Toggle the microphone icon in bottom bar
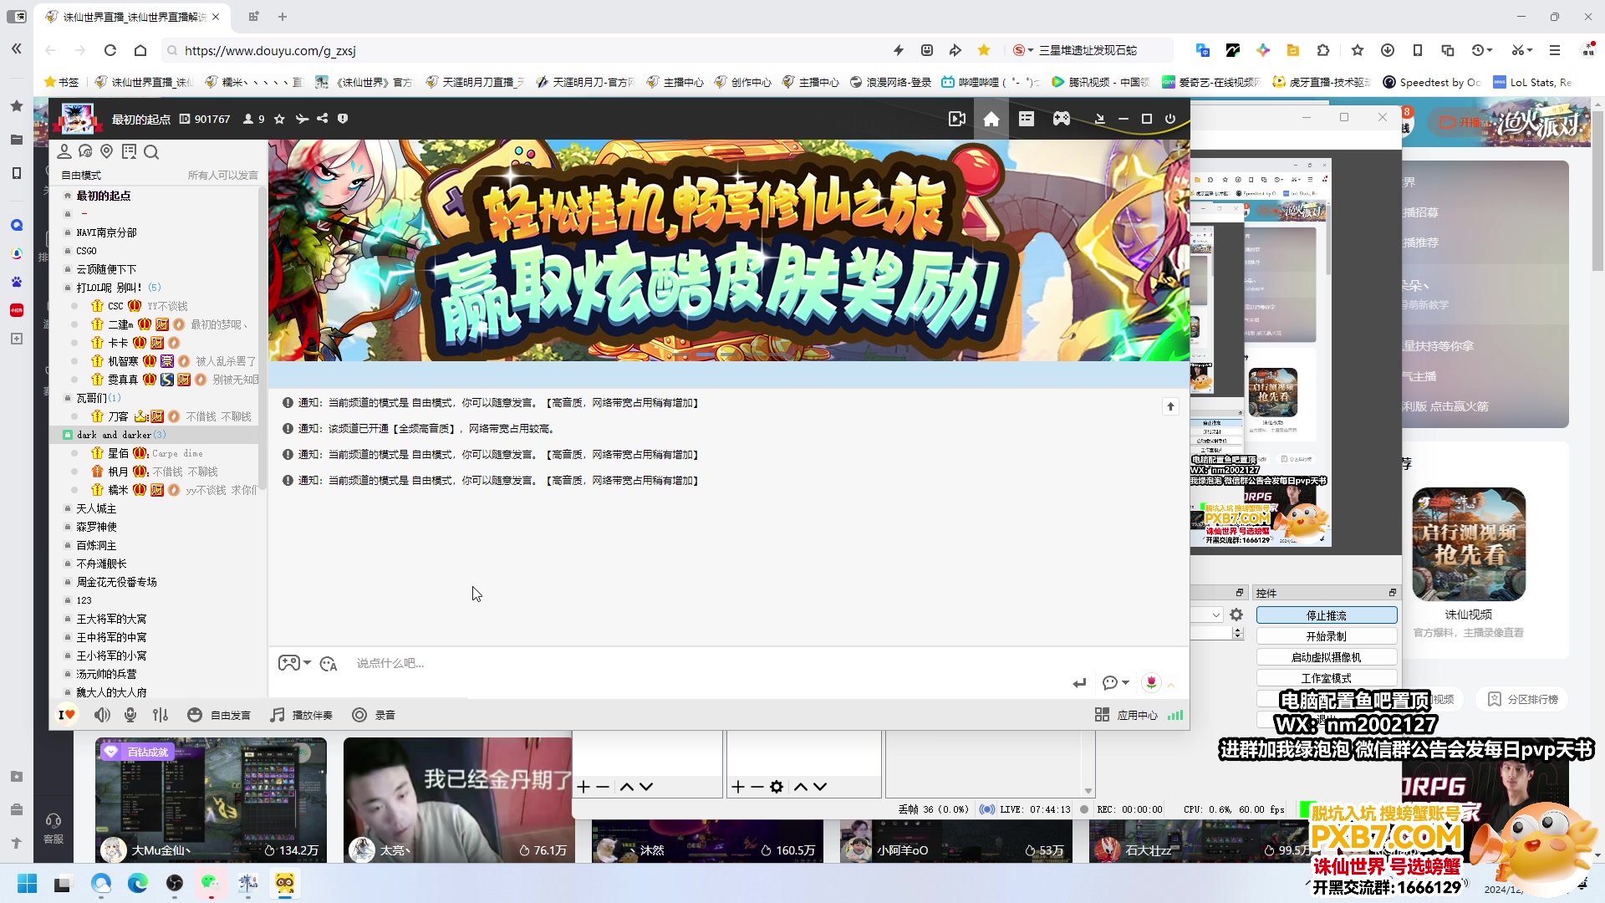Viewport: 1605px width, 903px height. tap(130, 715)
